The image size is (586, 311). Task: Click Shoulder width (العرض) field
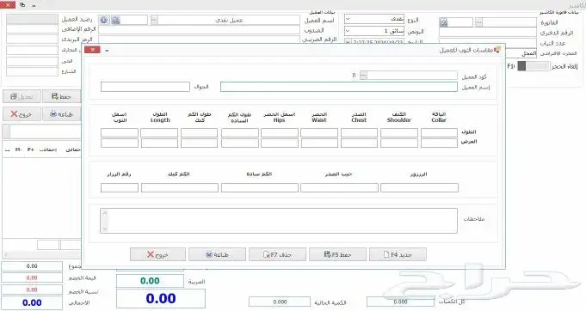(399, 143)
